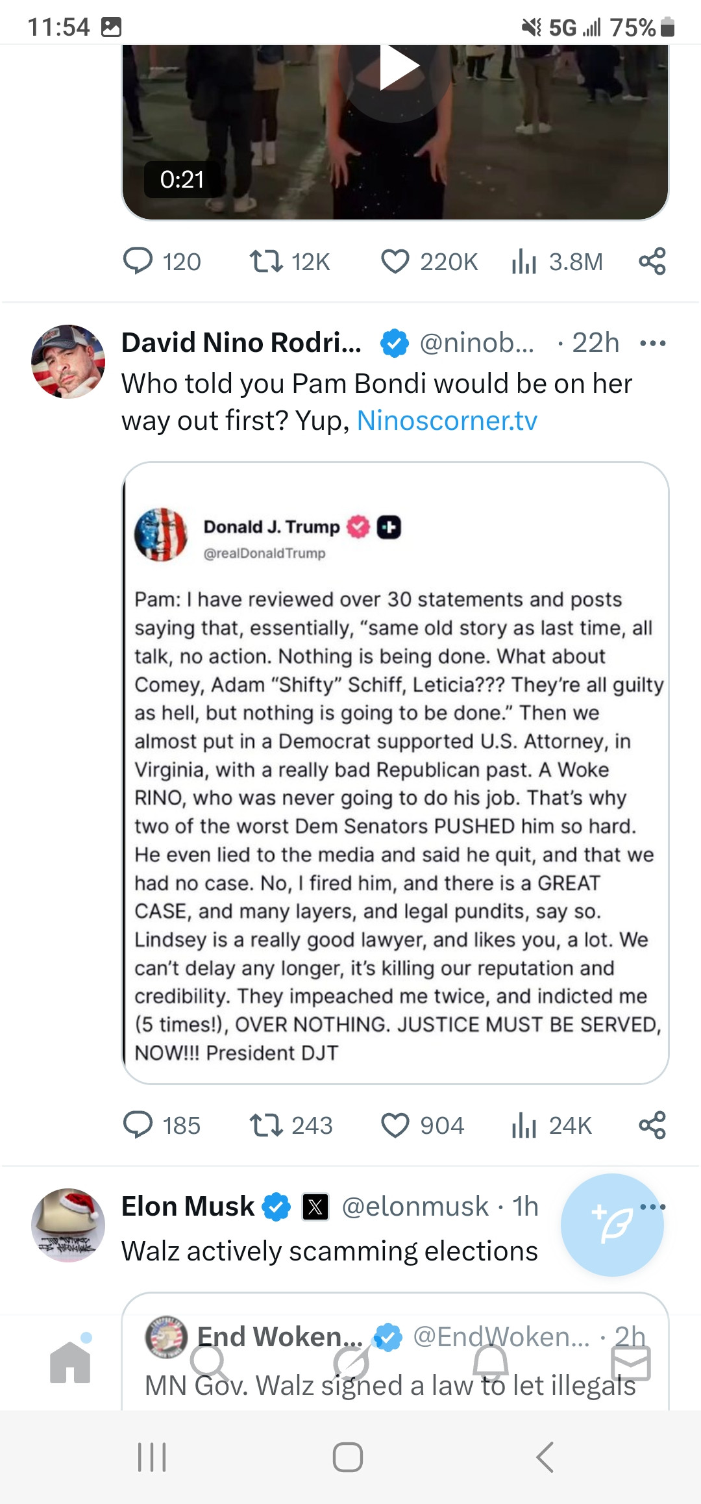Viewport: 701px width, 1504px height.
Task: View analytics for the 3.8M views post
Action: (524, 262)
